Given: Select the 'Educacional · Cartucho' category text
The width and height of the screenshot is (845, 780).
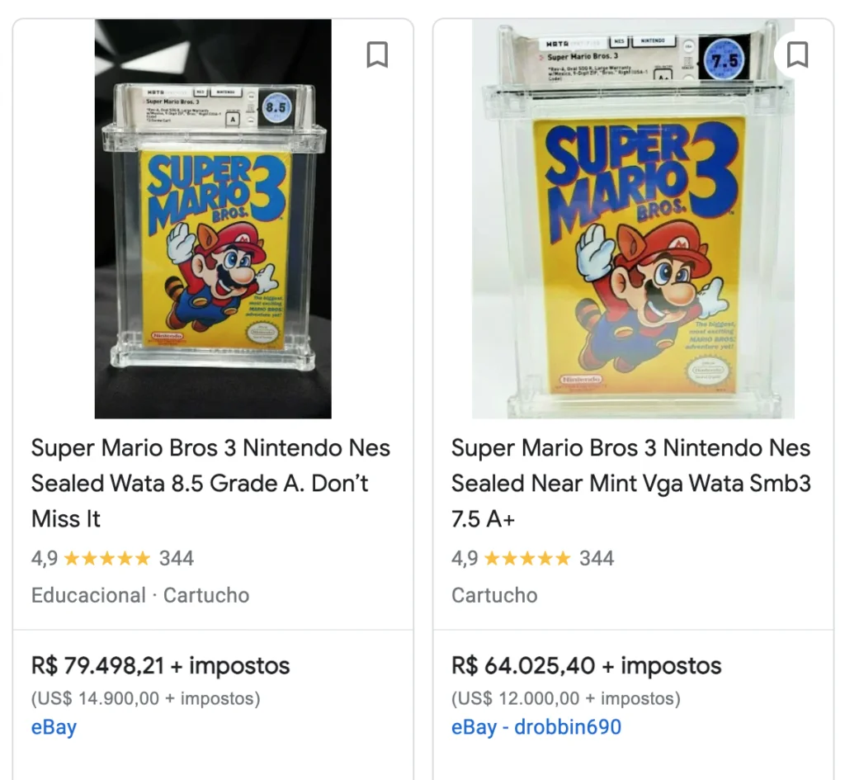Looking at the screenshot, I should point(140,595).
